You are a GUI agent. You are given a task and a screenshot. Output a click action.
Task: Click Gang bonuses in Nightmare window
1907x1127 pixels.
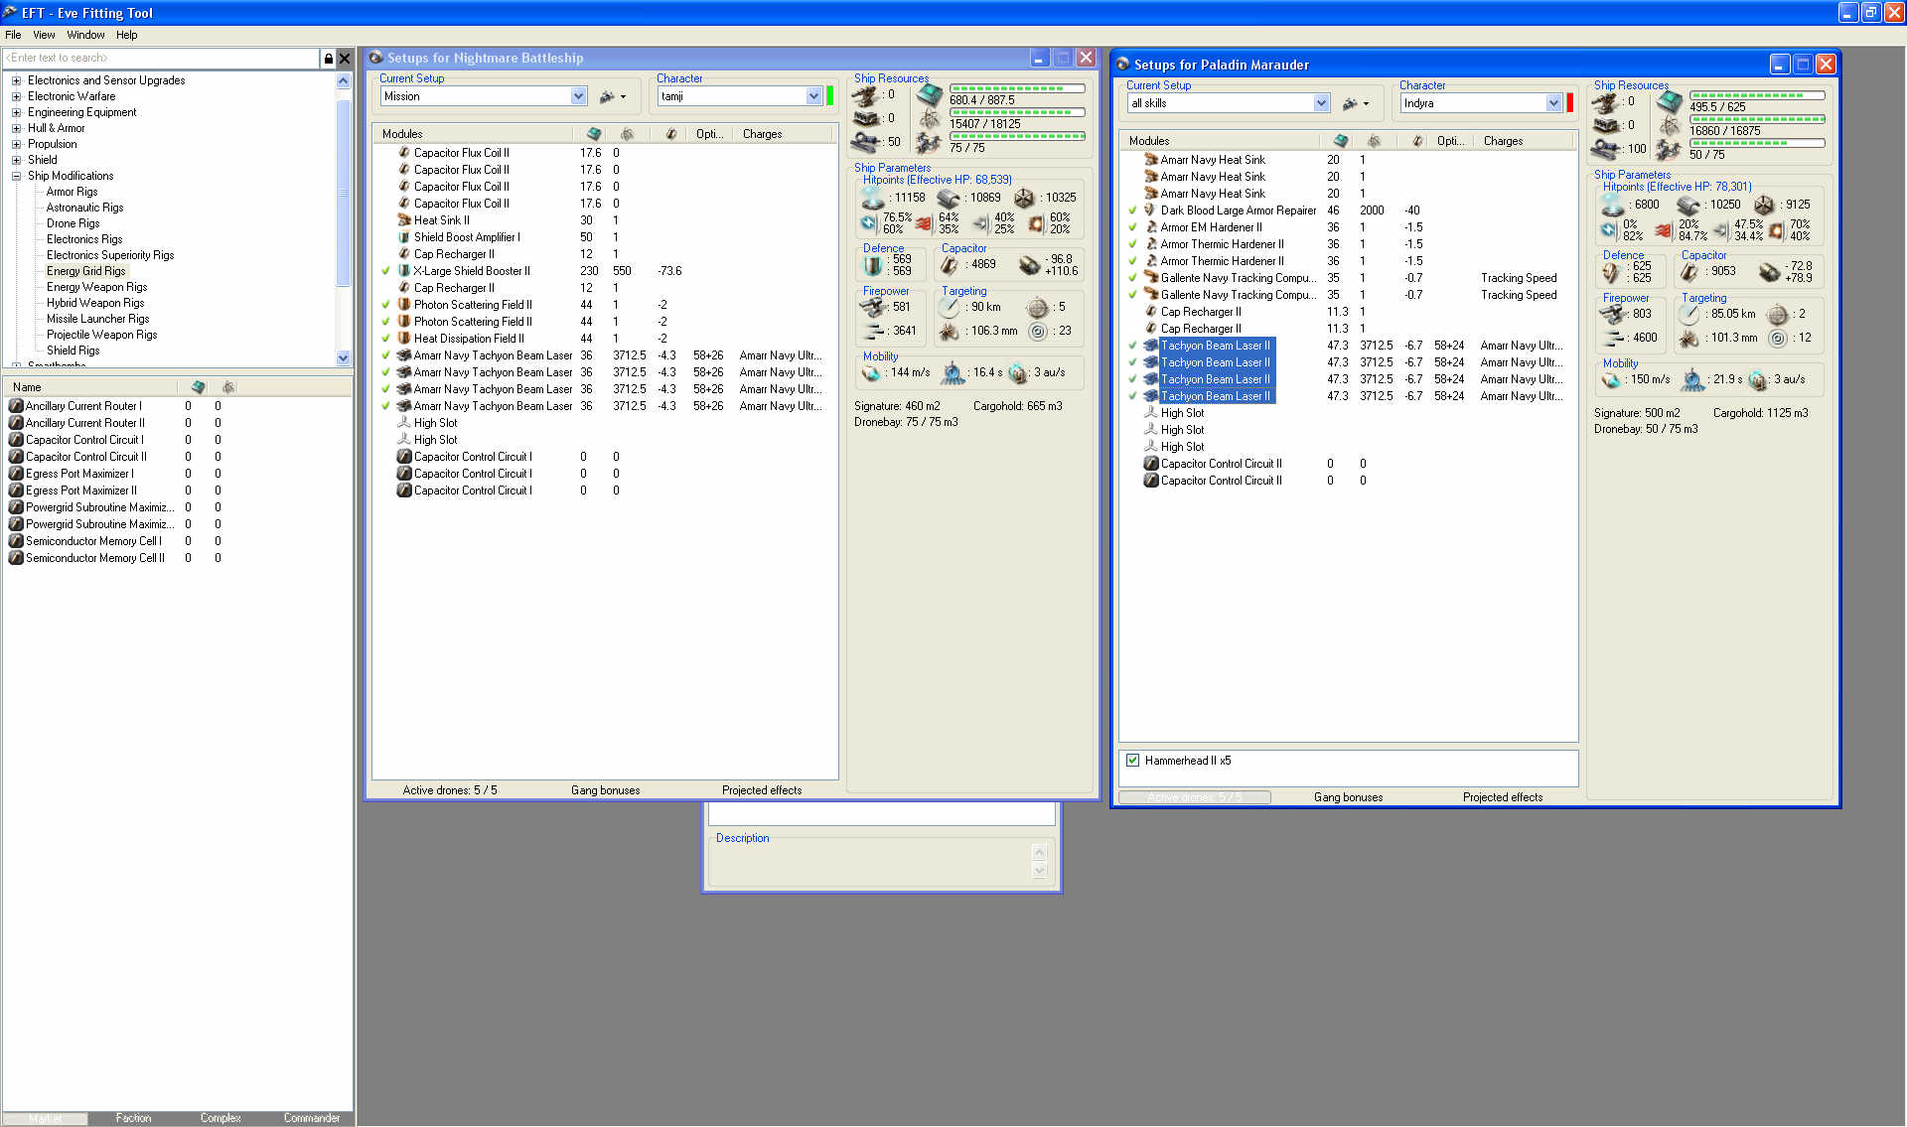605,790
